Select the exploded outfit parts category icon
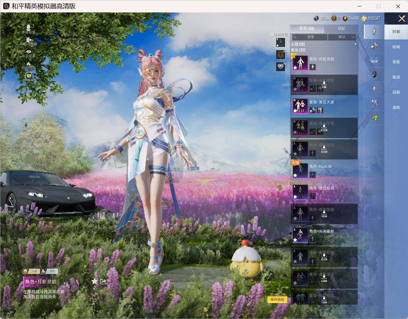This screenshot has height=319, width=408. click(374, 103)
